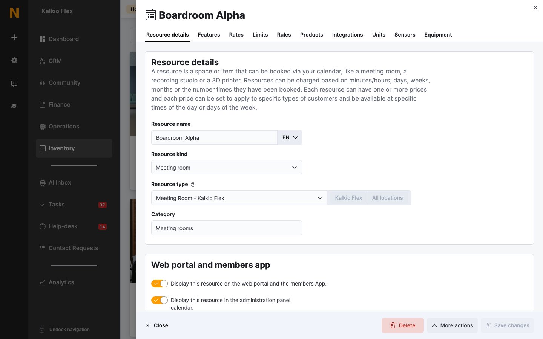This screenshot has height=339, width=543.
Task: Click the Tasks 37 badge
Action: tap(103, 205)
